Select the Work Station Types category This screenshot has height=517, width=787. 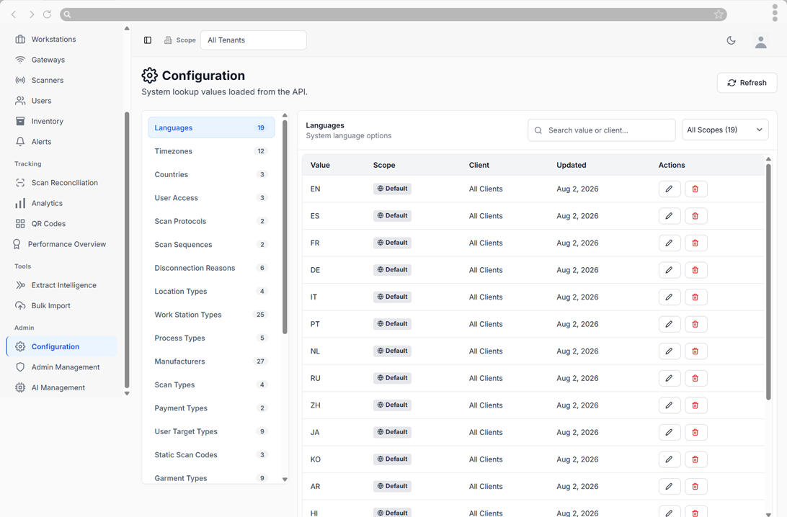point(211,315)
